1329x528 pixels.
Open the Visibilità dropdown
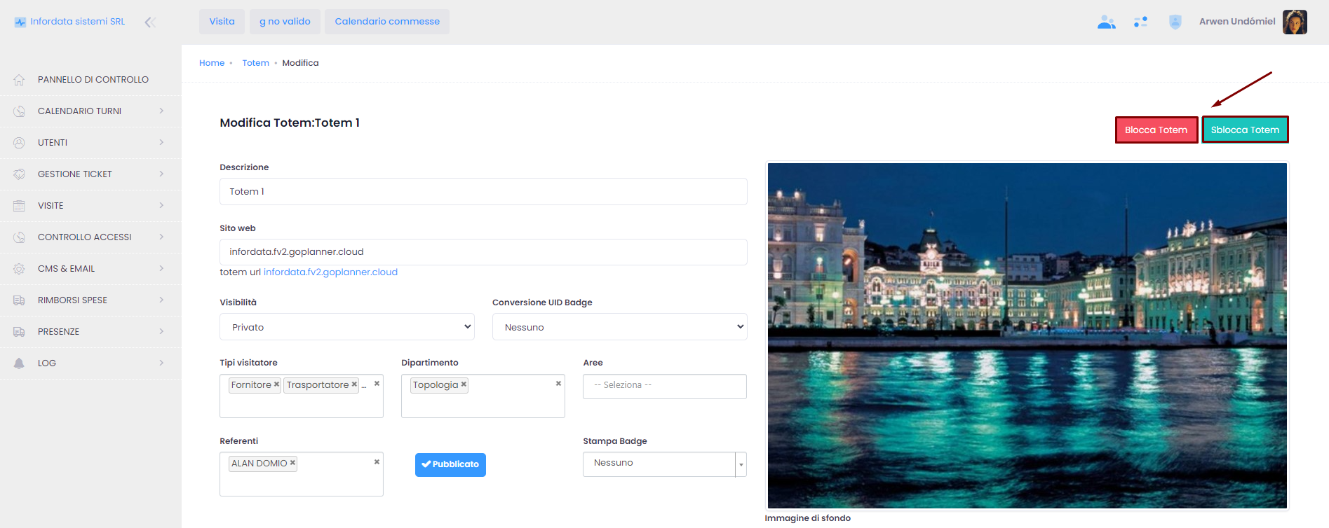click(346, 327)
